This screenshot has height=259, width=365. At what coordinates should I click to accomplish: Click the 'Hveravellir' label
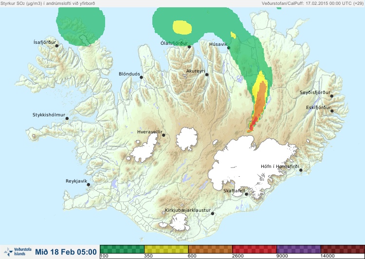coord(150,132)
